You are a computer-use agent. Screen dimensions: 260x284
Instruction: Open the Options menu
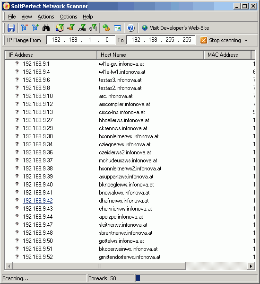pyautogui.click(x=69, y=17)
